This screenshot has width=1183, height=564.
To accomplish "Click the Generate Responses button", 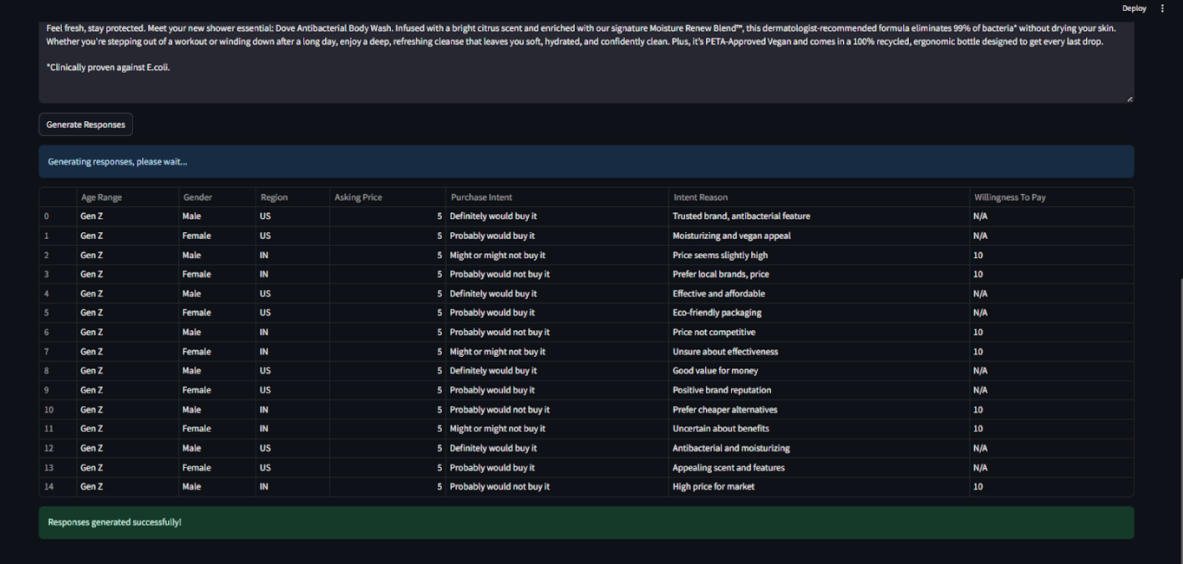I will click(x=85, y=124).
